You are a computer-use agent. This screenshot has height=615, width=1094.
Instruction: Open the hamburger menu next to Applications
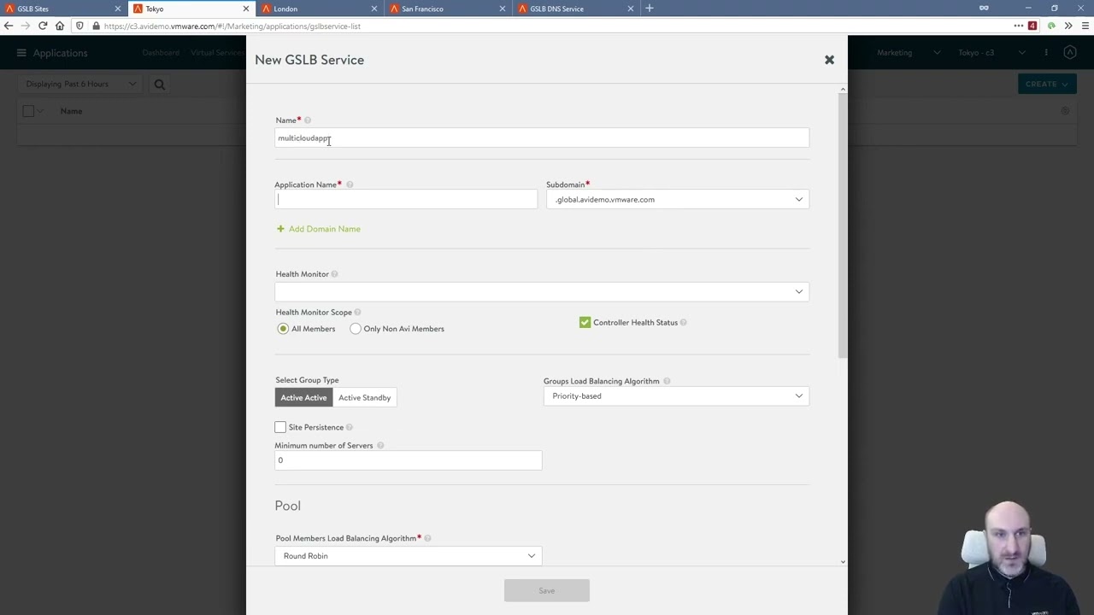click(21, 53)
